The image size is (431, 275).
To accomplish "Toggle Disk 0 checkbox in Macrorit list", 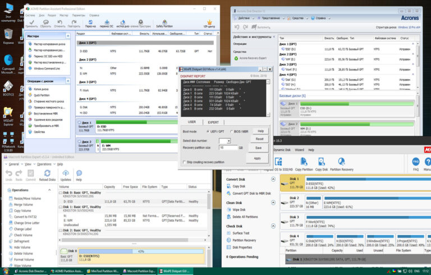I will 61,192.
